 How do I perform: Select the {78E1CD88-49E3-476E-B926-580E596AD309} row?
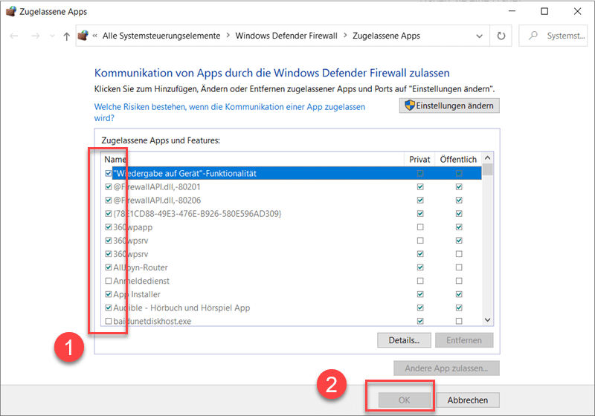tap(292, 214)
